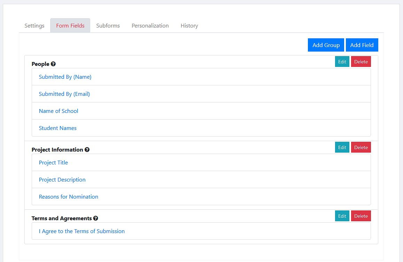Screen dimensions: 403x262
Task: Click the help icon beside Project Information
Action: (x=87, y=150)
